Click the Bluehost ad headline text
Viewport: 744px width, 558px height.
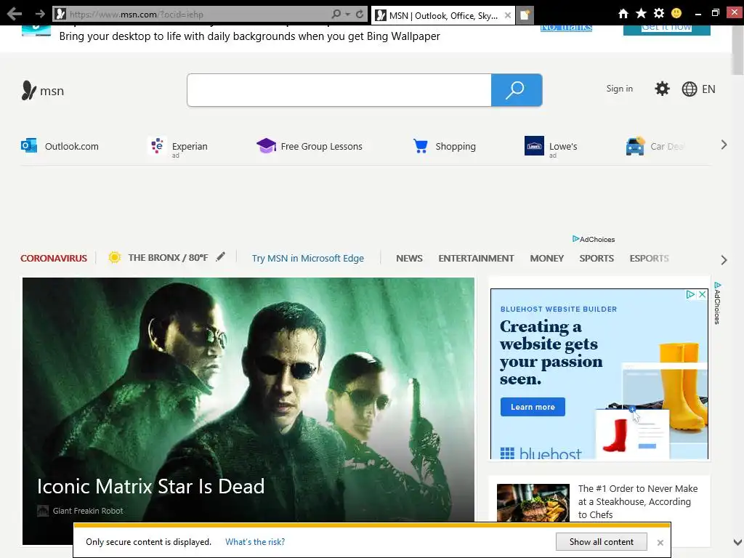pos(551,352)
